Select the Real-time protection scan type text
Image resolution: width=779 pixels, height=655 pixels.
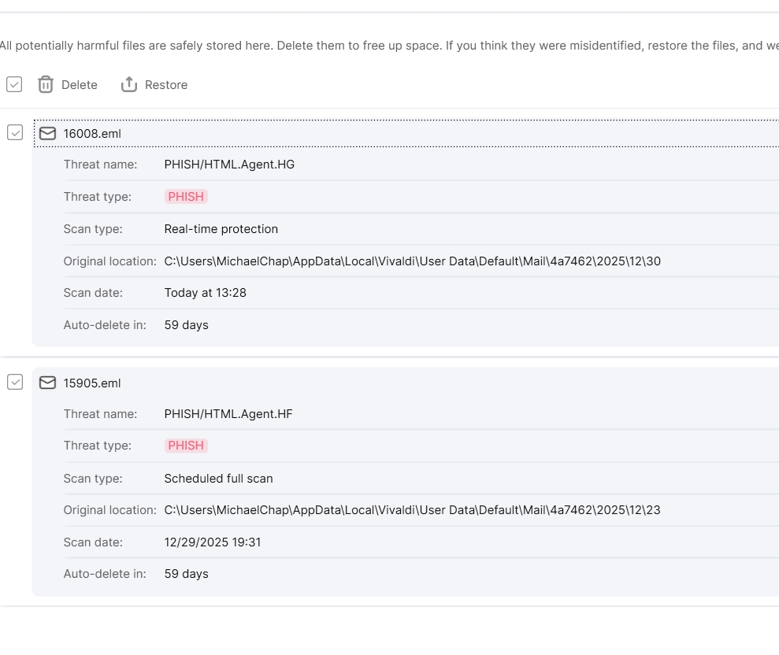coord(221,229)
